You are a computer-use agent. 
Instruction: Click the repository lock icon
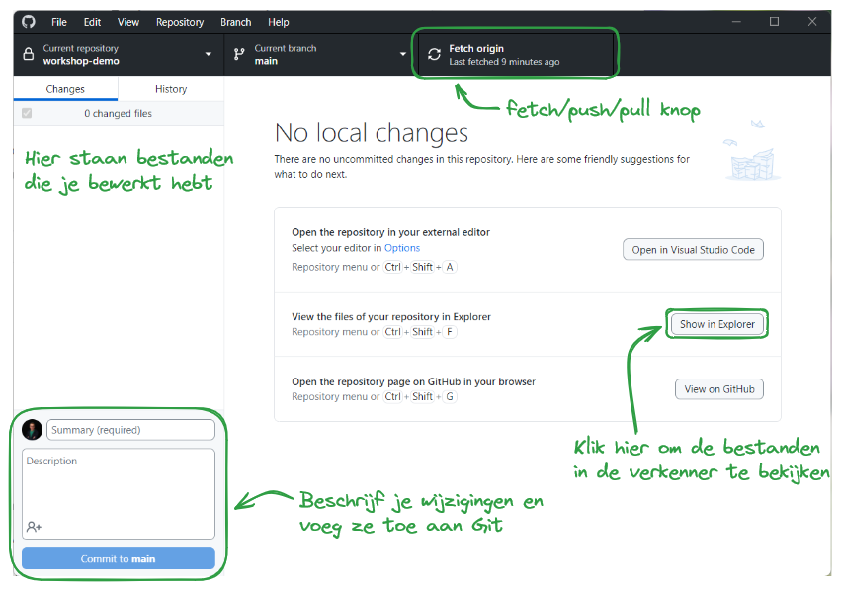coord(27,53)
